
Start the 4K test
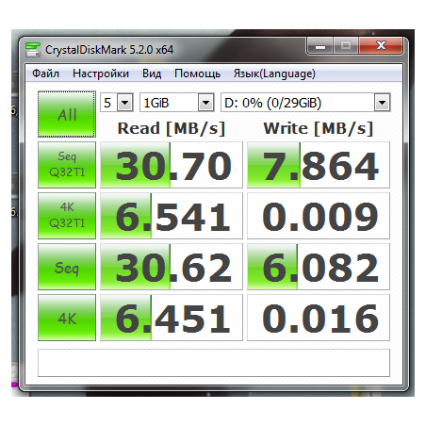pos(67,318)
